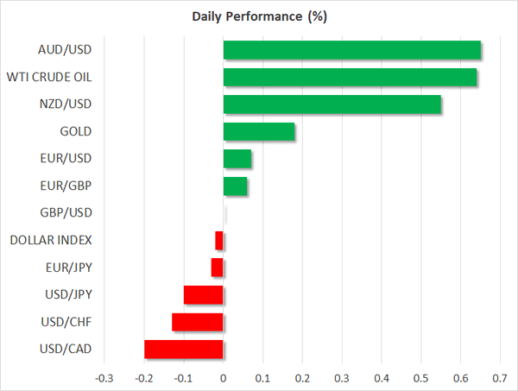Click the AUD/USD category label
The width and height of the screenshot is (518, 391).
click(65, 50)
